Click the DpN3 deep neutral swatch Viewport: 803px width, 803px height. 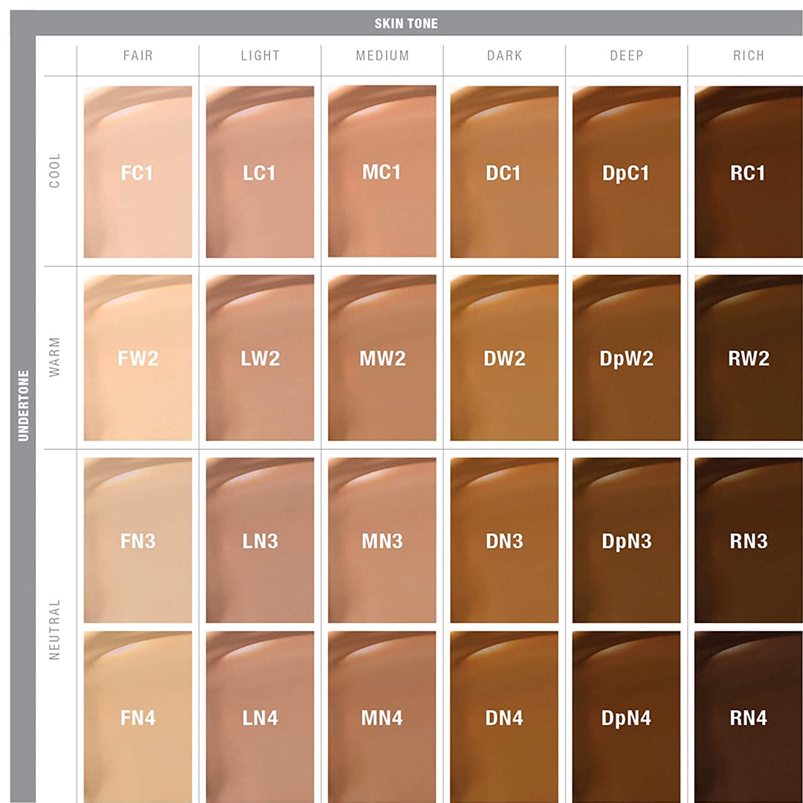tap(626, 541)
